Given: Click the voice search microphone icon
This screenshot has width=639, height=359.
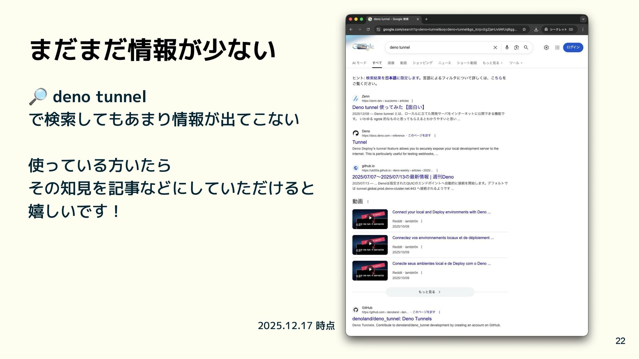Looking at the screenshot, I should coord(507,48).
